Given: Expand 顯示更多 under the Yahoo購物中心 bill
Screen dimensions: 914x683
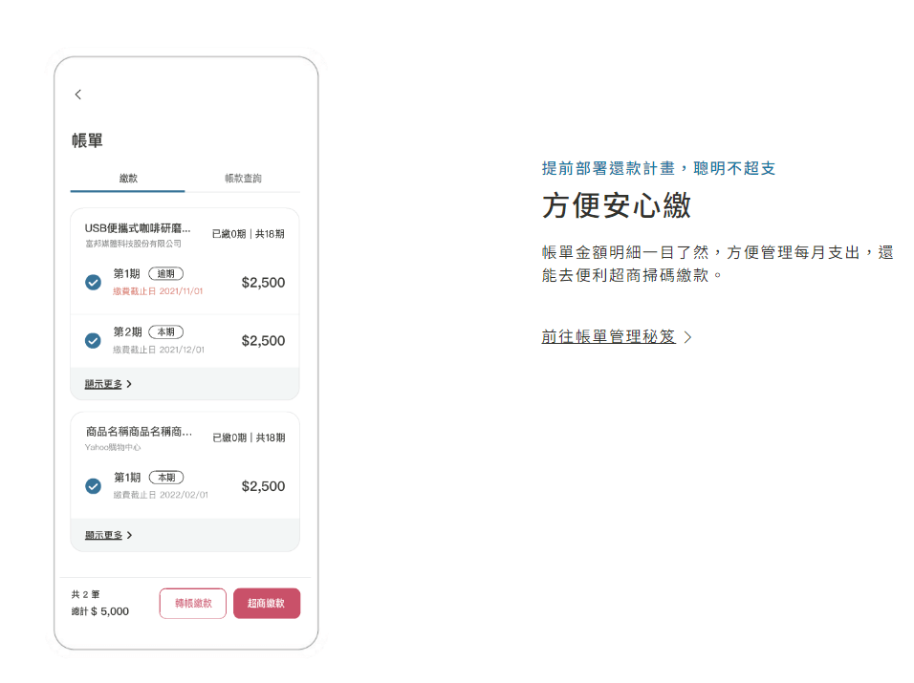Looking at the screenshot, I should point(103,536).
